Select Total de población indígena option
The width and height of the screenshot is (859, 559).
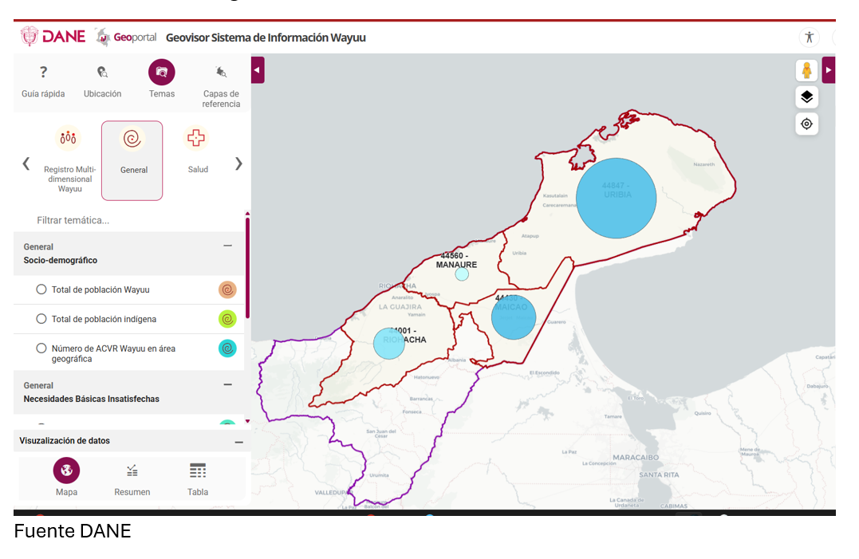(x=41, y=319)
